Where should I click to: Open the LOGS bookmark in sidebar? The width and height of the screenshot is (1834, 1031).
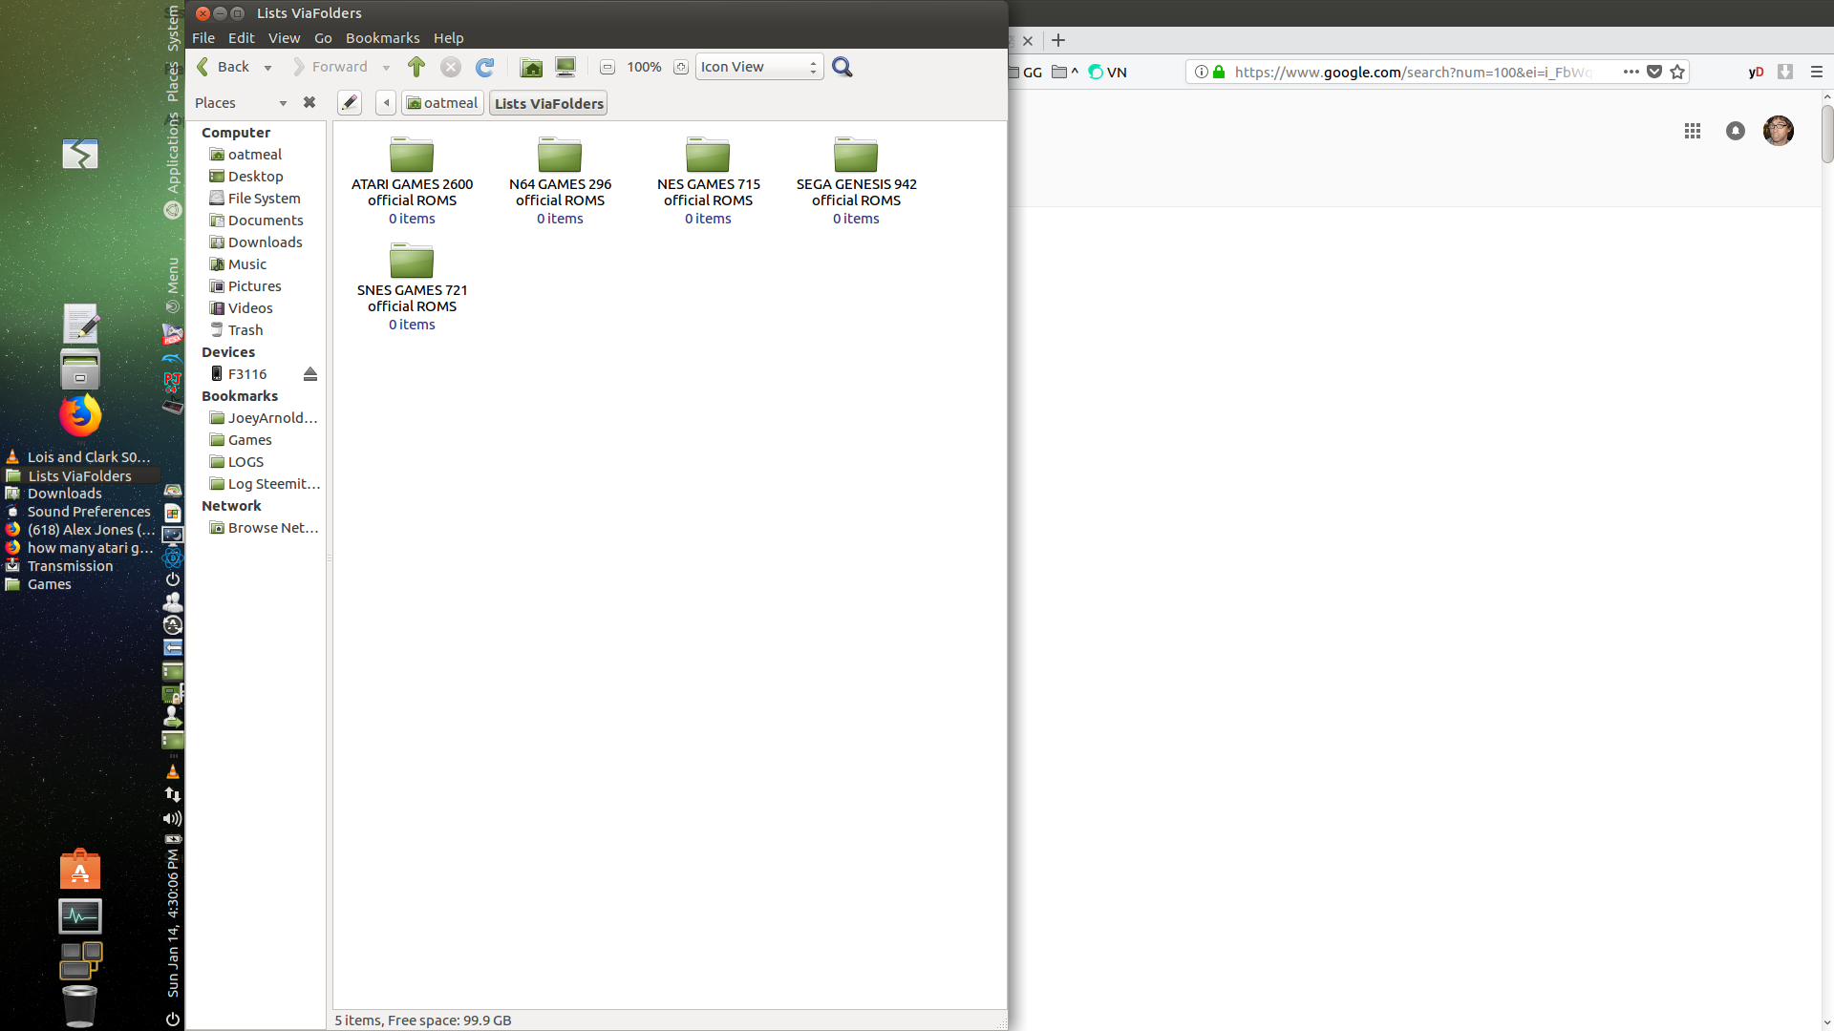tap(237, 462)
